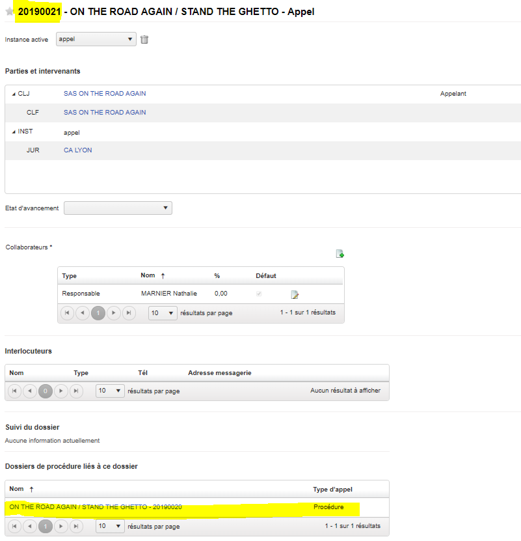Toggle the Défaut checkbox for MARNIER Nathalie
The width and height of the screenshot is (521, 541).
[259, 294]
